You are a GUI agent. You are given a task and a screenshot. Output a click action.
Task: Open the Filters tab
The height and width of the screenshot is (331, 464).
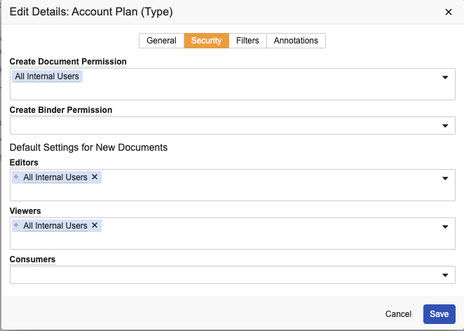pos(247,41)
